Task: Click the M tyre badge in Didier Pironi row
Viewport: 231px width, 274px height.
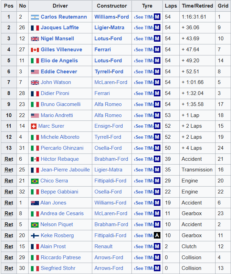Action: pos(157,93)
